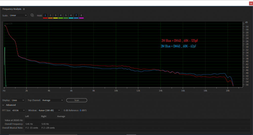Viewport: 253px width, 135px height.
Task: Open the Scale dropdown set to Linear
Action: pos(18,15)
